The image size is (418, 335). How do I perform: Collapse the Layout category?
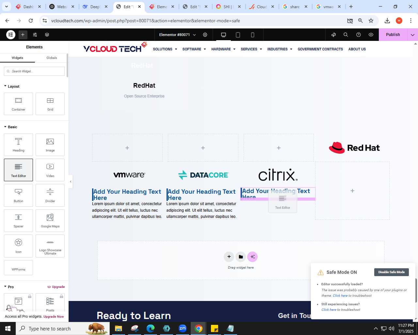coord(12,86)
